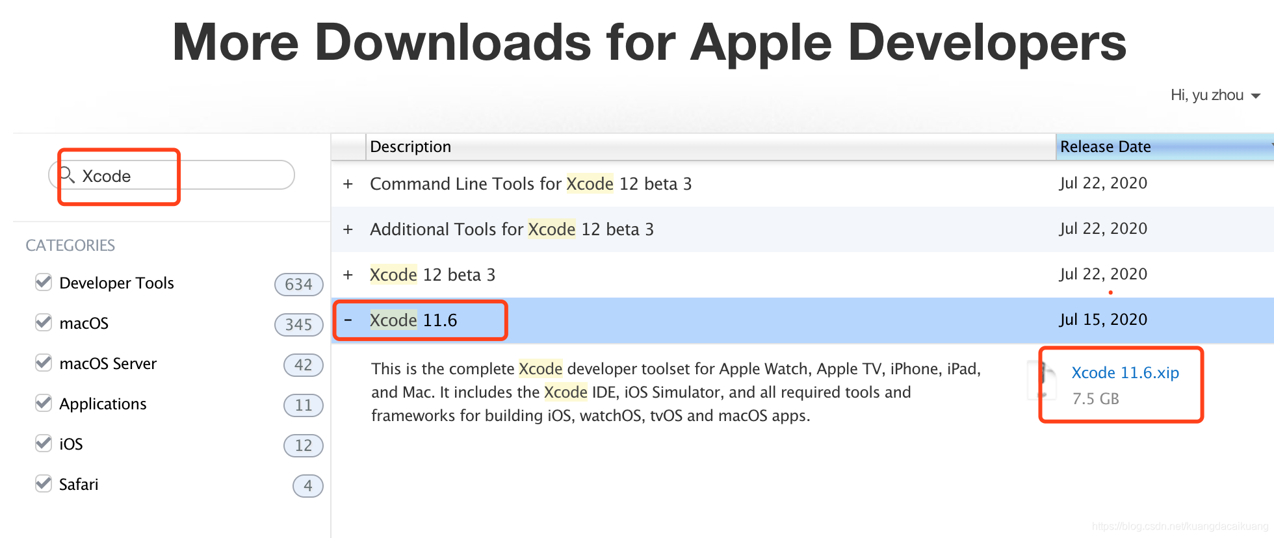Select the macOS Server count badge 42

(x=304, y=365)
